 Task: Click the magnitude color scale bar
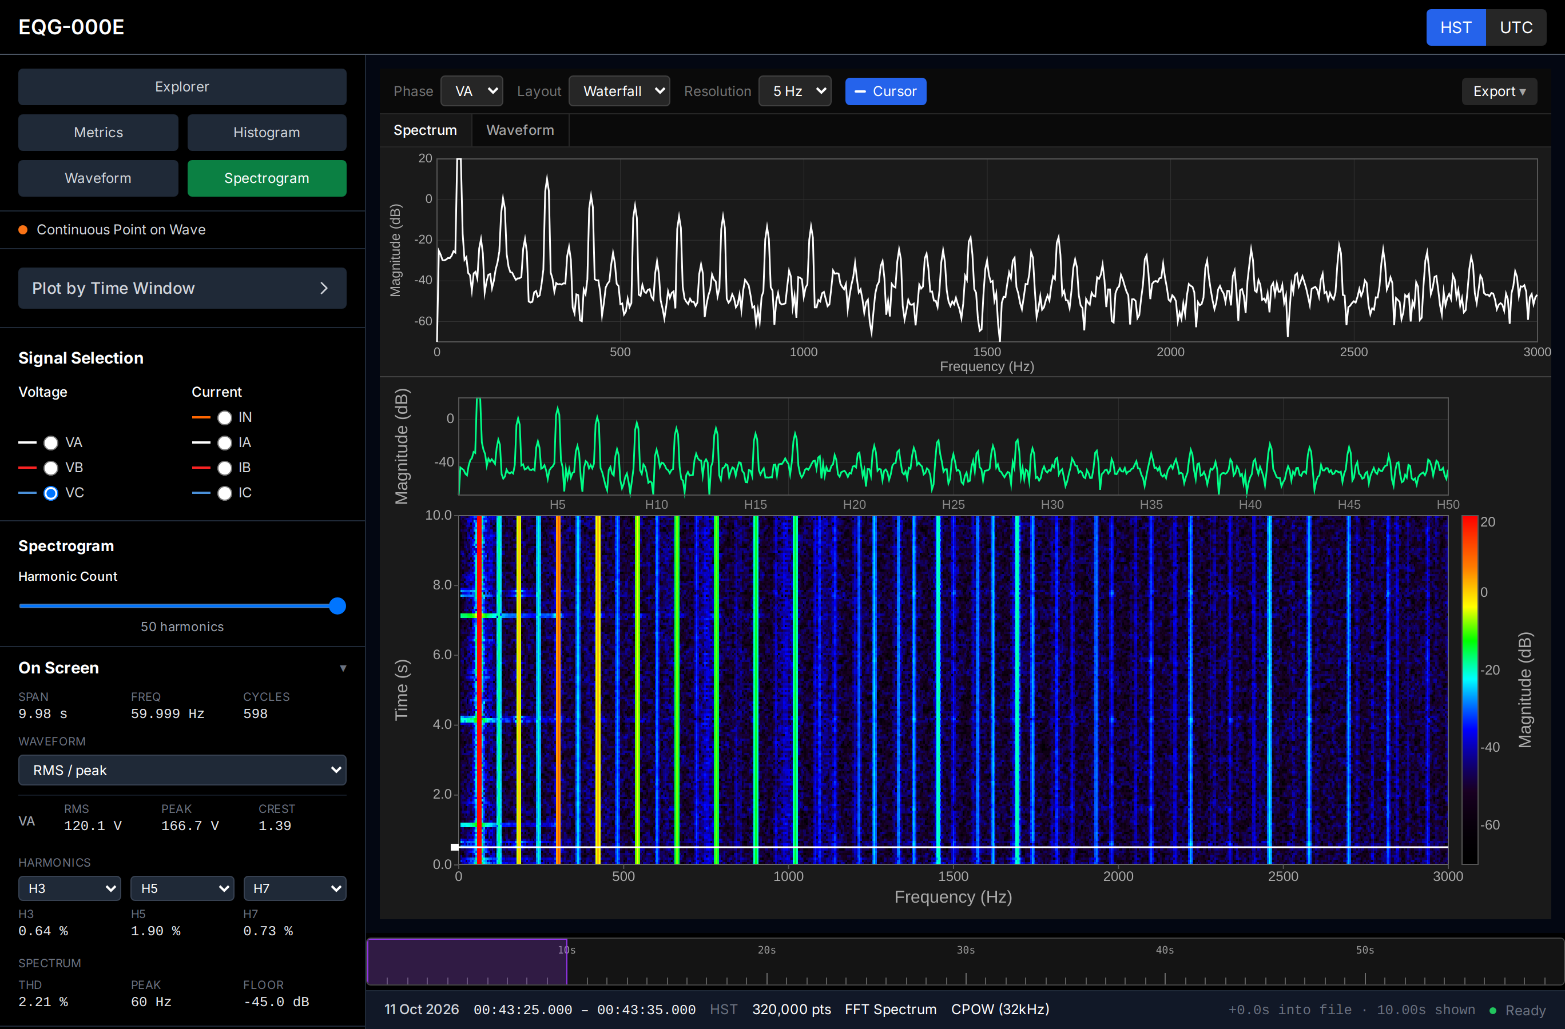1469,689
